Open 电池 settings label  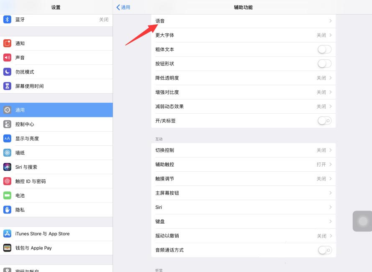point(20,196)
